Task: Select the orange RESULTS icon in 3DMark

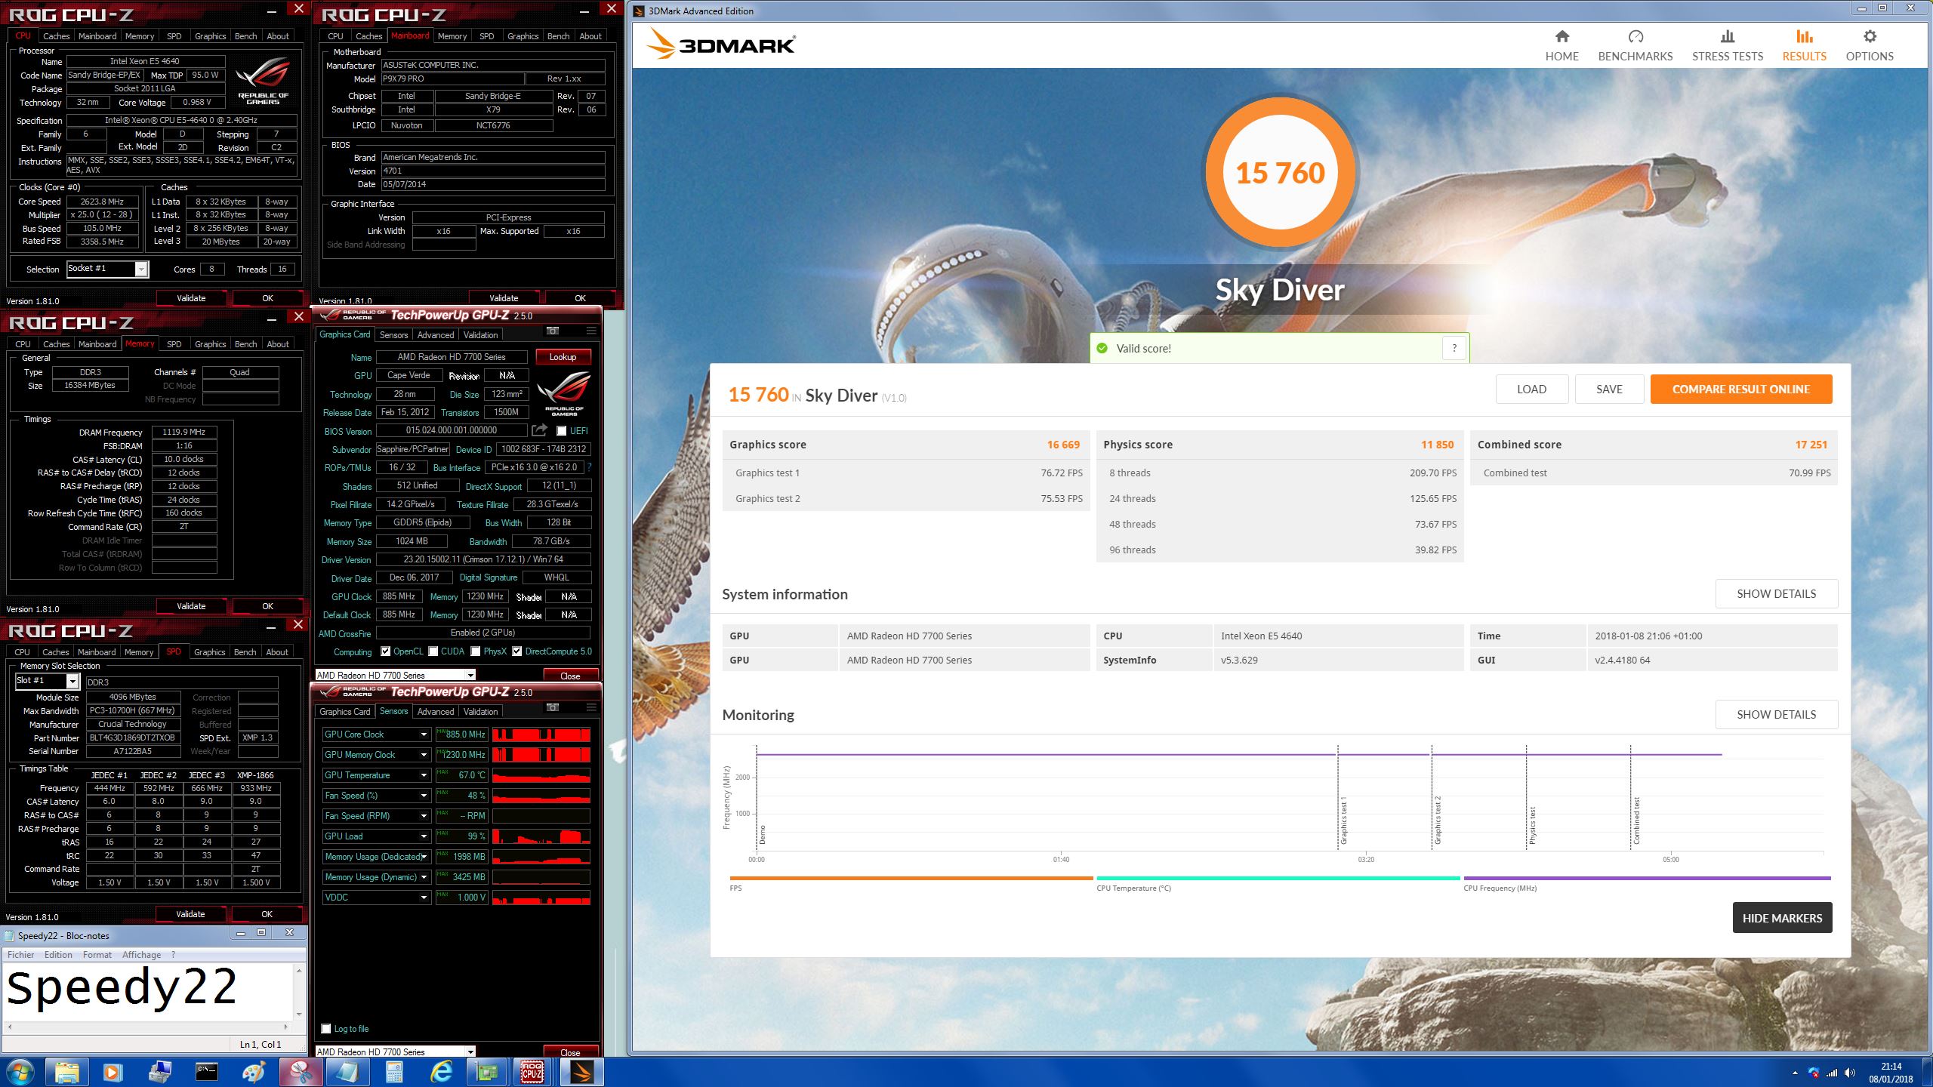Action: coord(1805,36)
